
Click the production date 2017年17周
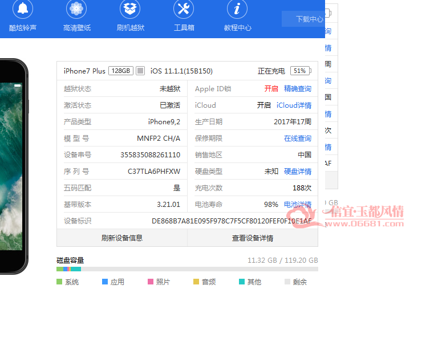click(x=293, y=122)
